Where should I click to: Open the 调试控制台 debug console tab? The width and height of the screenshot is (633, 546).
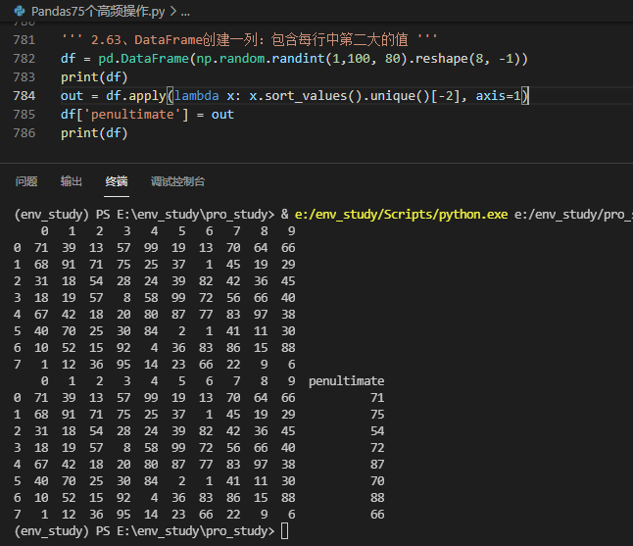[x=177, y=181]
